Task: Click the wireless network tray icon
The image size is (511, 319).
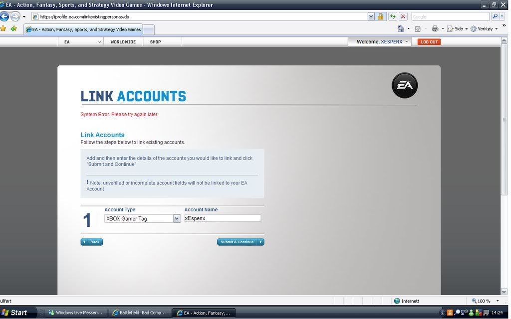Action: [464, 312]
